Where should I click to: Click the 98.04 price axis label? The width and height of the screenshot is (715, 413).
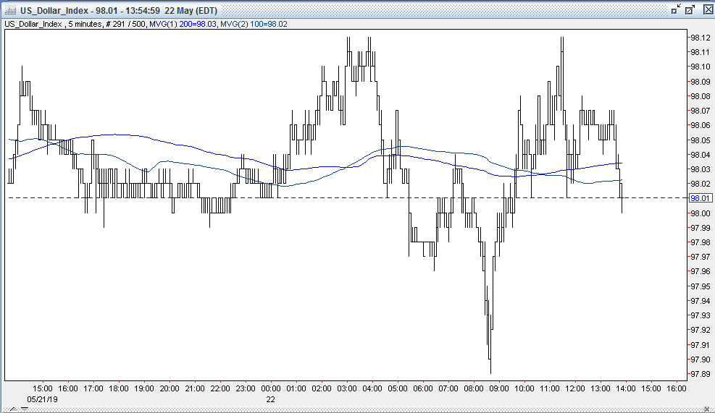tap(700, 156)
